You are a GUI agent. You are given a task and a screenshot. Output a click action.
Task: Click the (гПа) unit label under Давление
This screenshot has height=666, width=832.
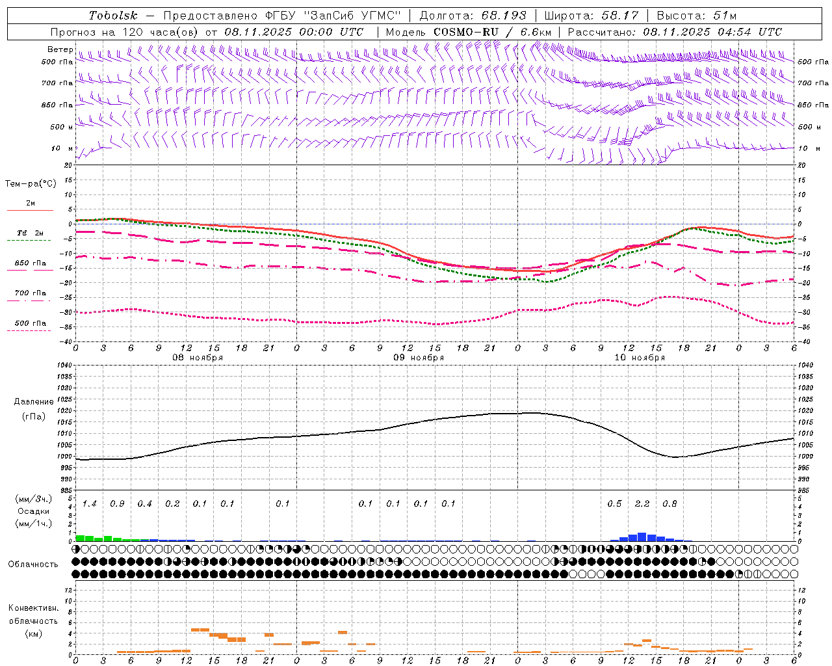34,416
